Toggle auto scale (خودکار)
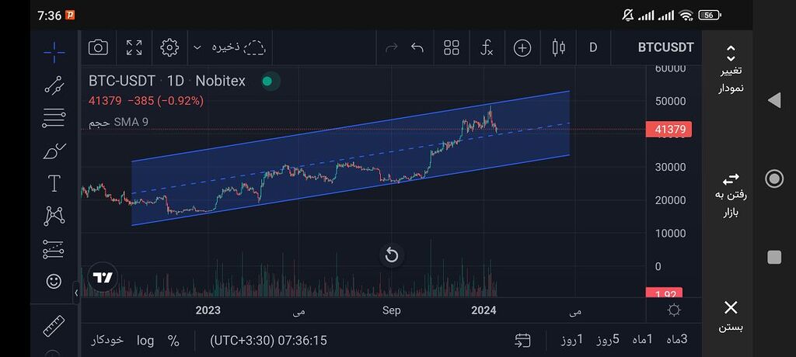 pyautogui.click(x=107, y=340)
